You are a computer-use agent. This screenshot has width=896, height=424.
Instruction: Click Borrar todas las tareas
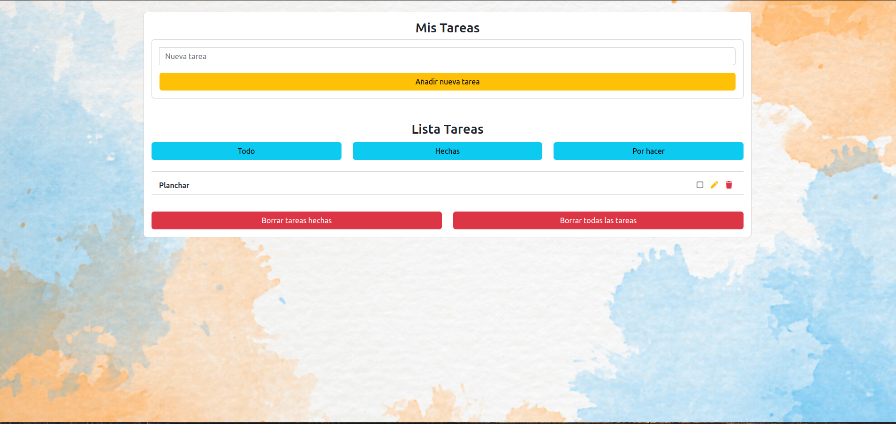point(598,220)
